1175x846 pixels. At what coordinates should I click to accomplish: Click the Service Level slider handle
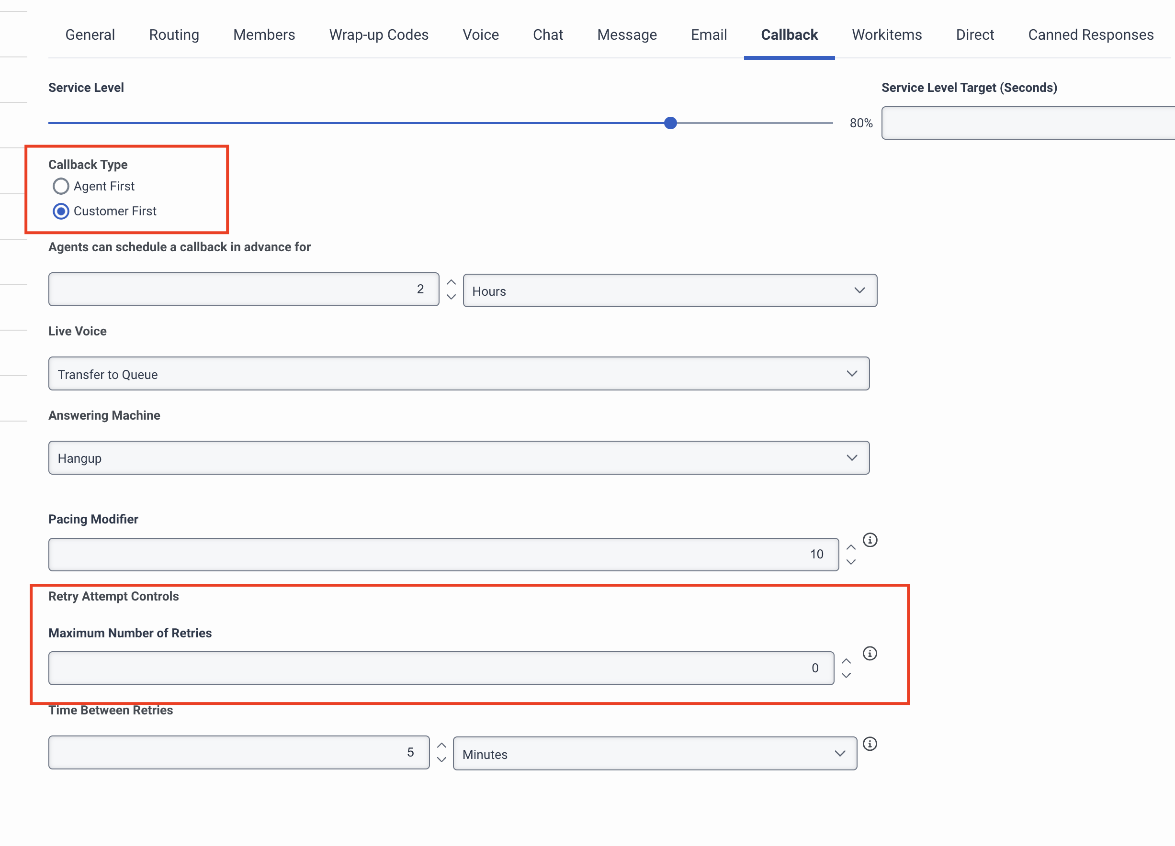click(670, 123)
